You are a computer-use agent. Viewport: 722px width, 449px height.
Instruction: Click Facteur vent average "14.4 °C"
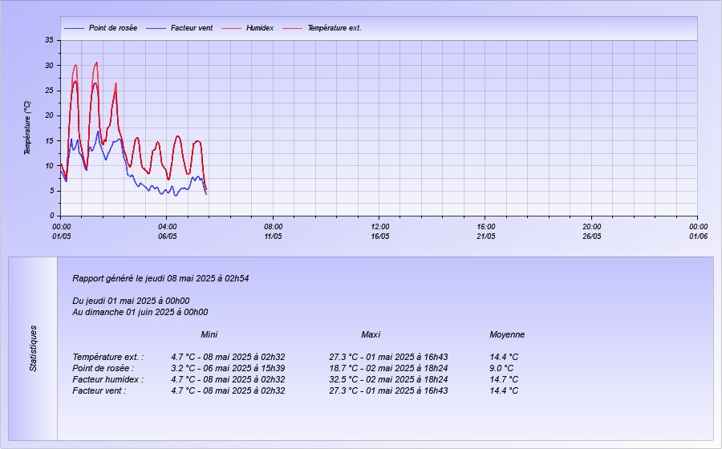pos(504,390)
